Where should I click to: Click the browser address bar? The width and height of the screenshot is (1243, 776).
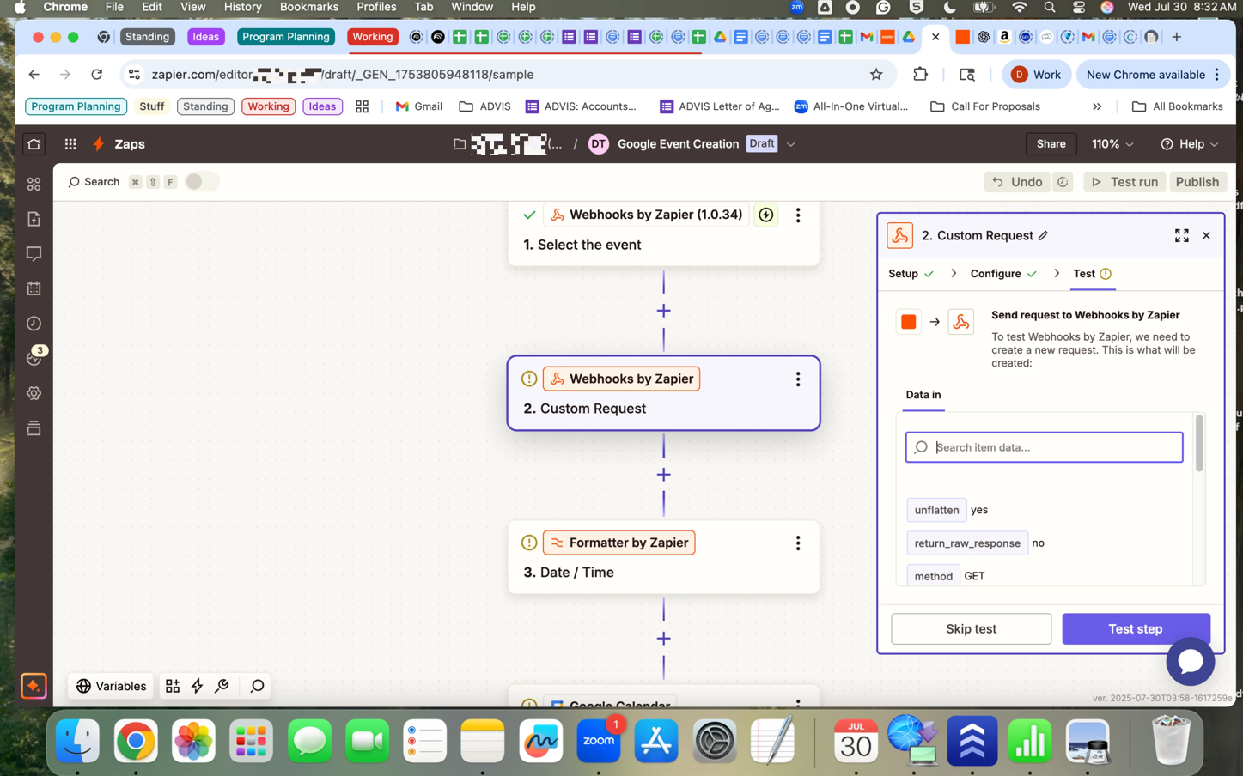pyautogui.click(x=507, y=75)
